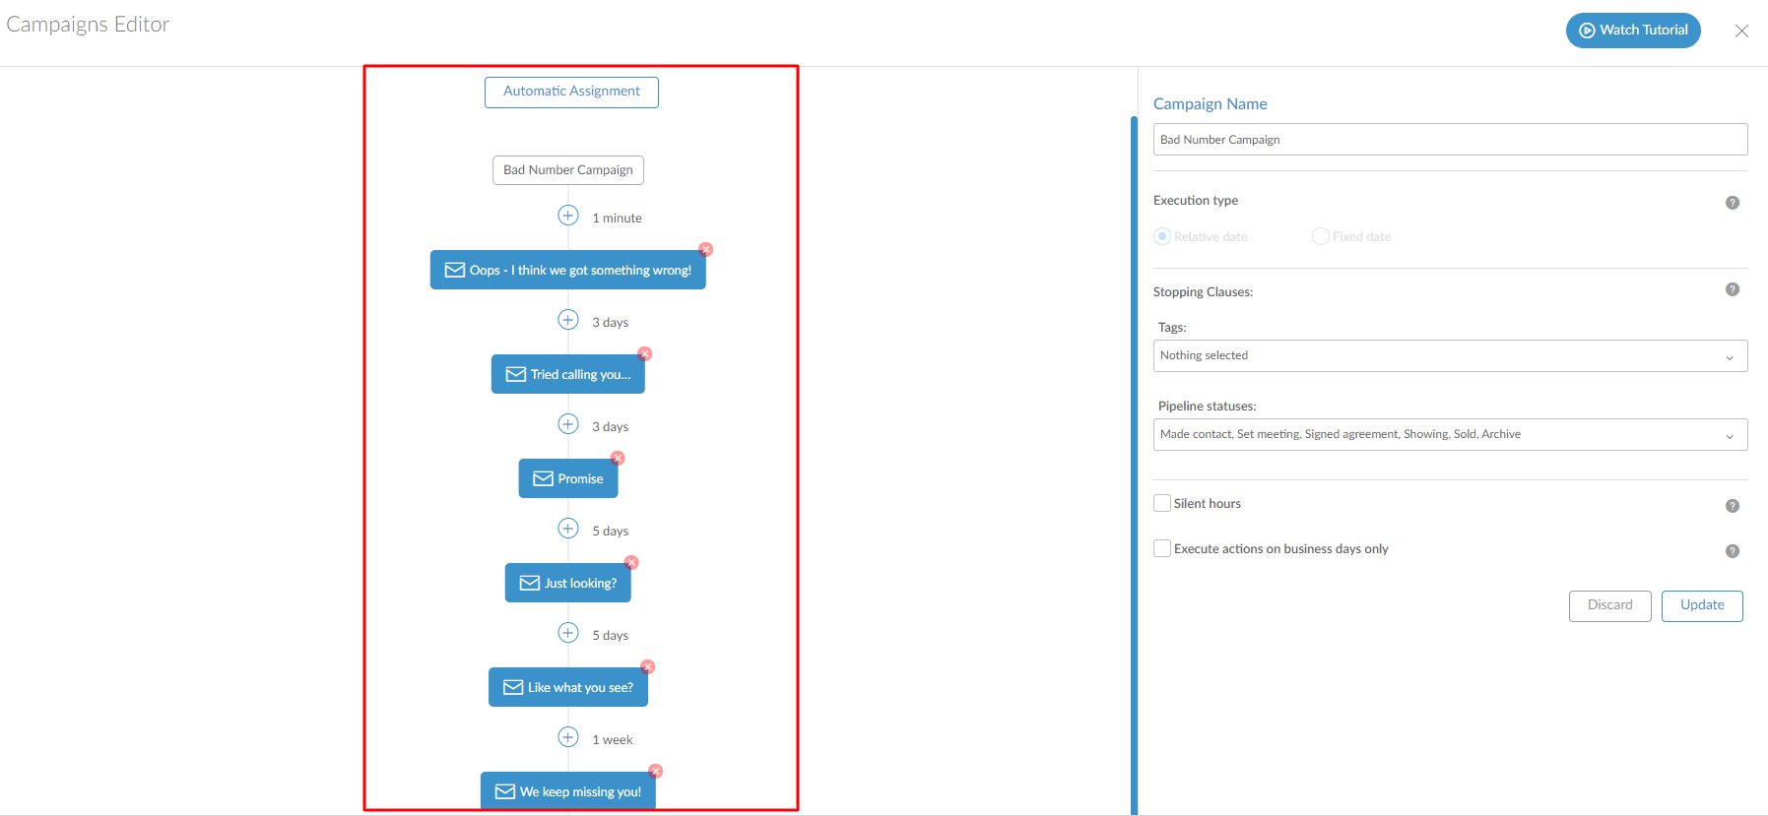
Task: Open the Promise email step
Action: (x=568, y=478)
